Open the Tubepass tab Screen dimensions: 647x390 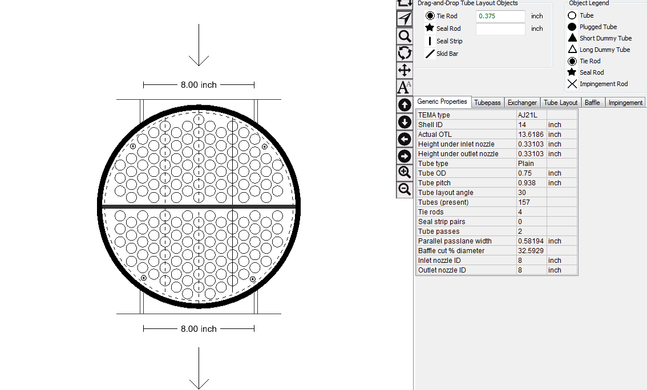tap(487, 102)
